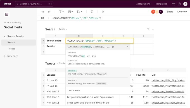Viewport: 190px width, 108px height.
Task: Select the Let your imagination run wild cell
Action: [x=92, y=97]
